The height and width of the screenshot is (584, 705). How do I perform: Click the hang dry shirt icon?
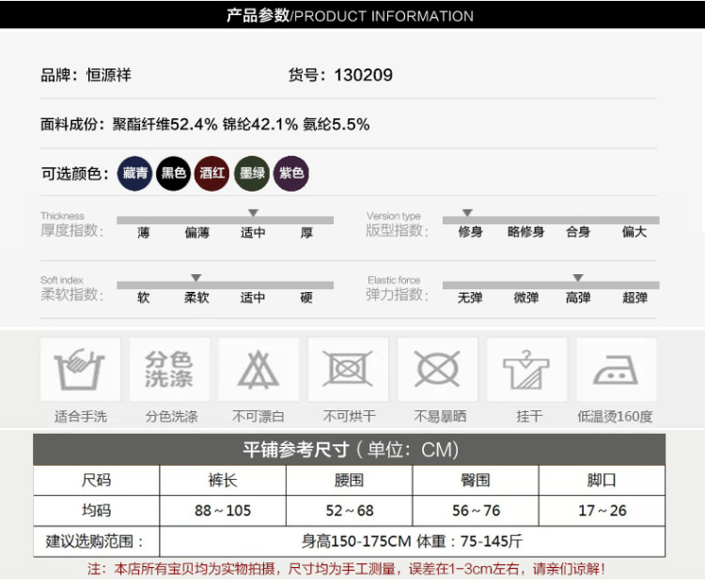click(x=526, y=369)
